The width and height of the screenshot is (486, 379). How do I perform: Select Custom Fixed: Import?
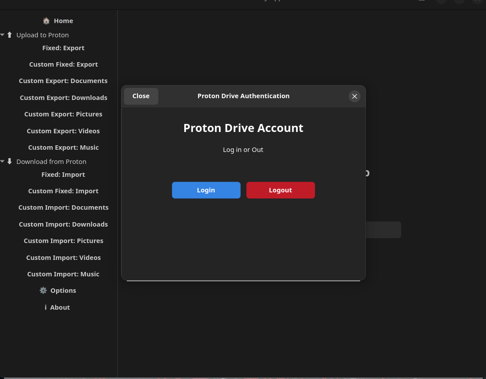63,191
